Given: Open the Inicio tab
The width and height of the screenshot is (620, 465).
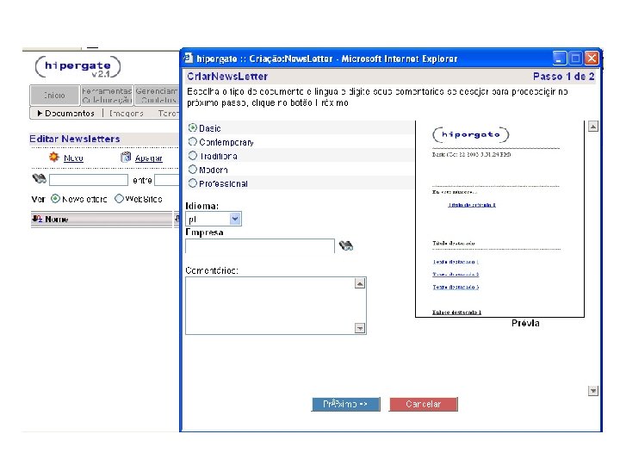Looking at the screenshot, I should point(54,96).
